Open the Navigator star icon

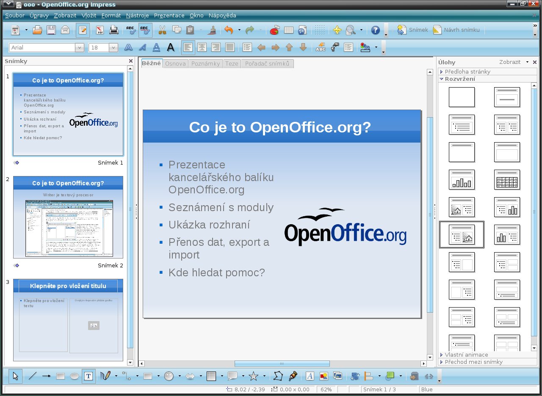point(337,30)
